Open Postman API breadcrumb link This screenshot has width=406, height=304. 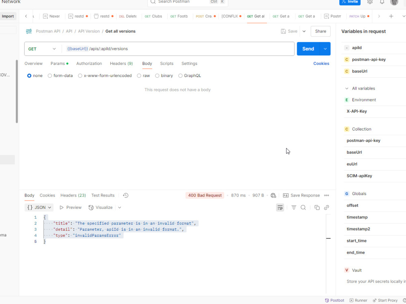click(x=48, y=31)
